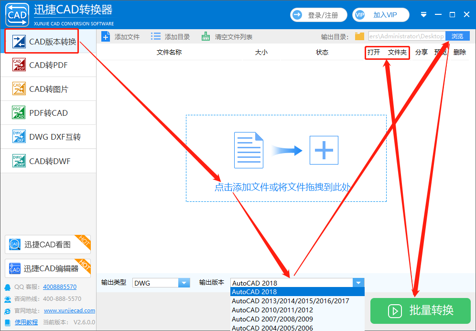Click the 分享 column header

click(x=422, y=52)
